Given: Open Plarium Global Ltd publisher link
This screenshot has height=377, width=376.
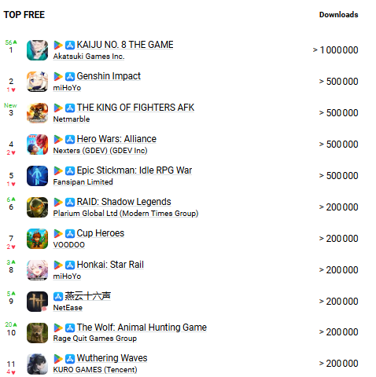Looking at the screenshot, I should point(126,214).
